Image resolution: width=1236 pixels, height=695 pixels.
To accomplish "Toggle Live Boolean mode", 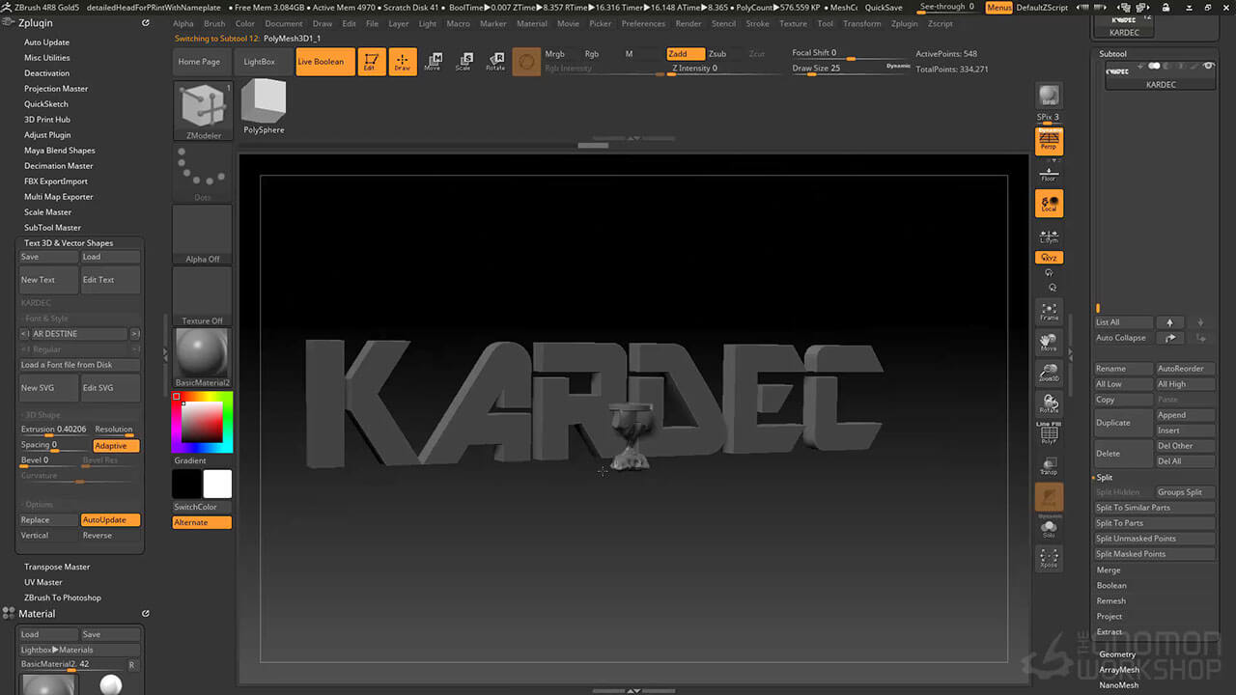I will [x=321, y=62].
